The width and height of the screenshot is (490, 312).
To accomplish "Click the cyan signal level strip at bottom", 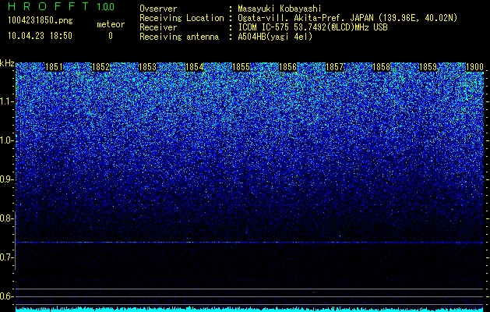I will [249, 309].
